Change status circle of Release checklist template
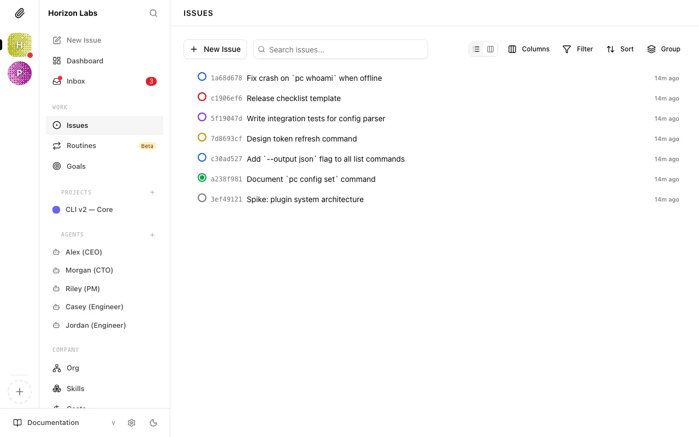Screen dimensions: 699x437 202,97
